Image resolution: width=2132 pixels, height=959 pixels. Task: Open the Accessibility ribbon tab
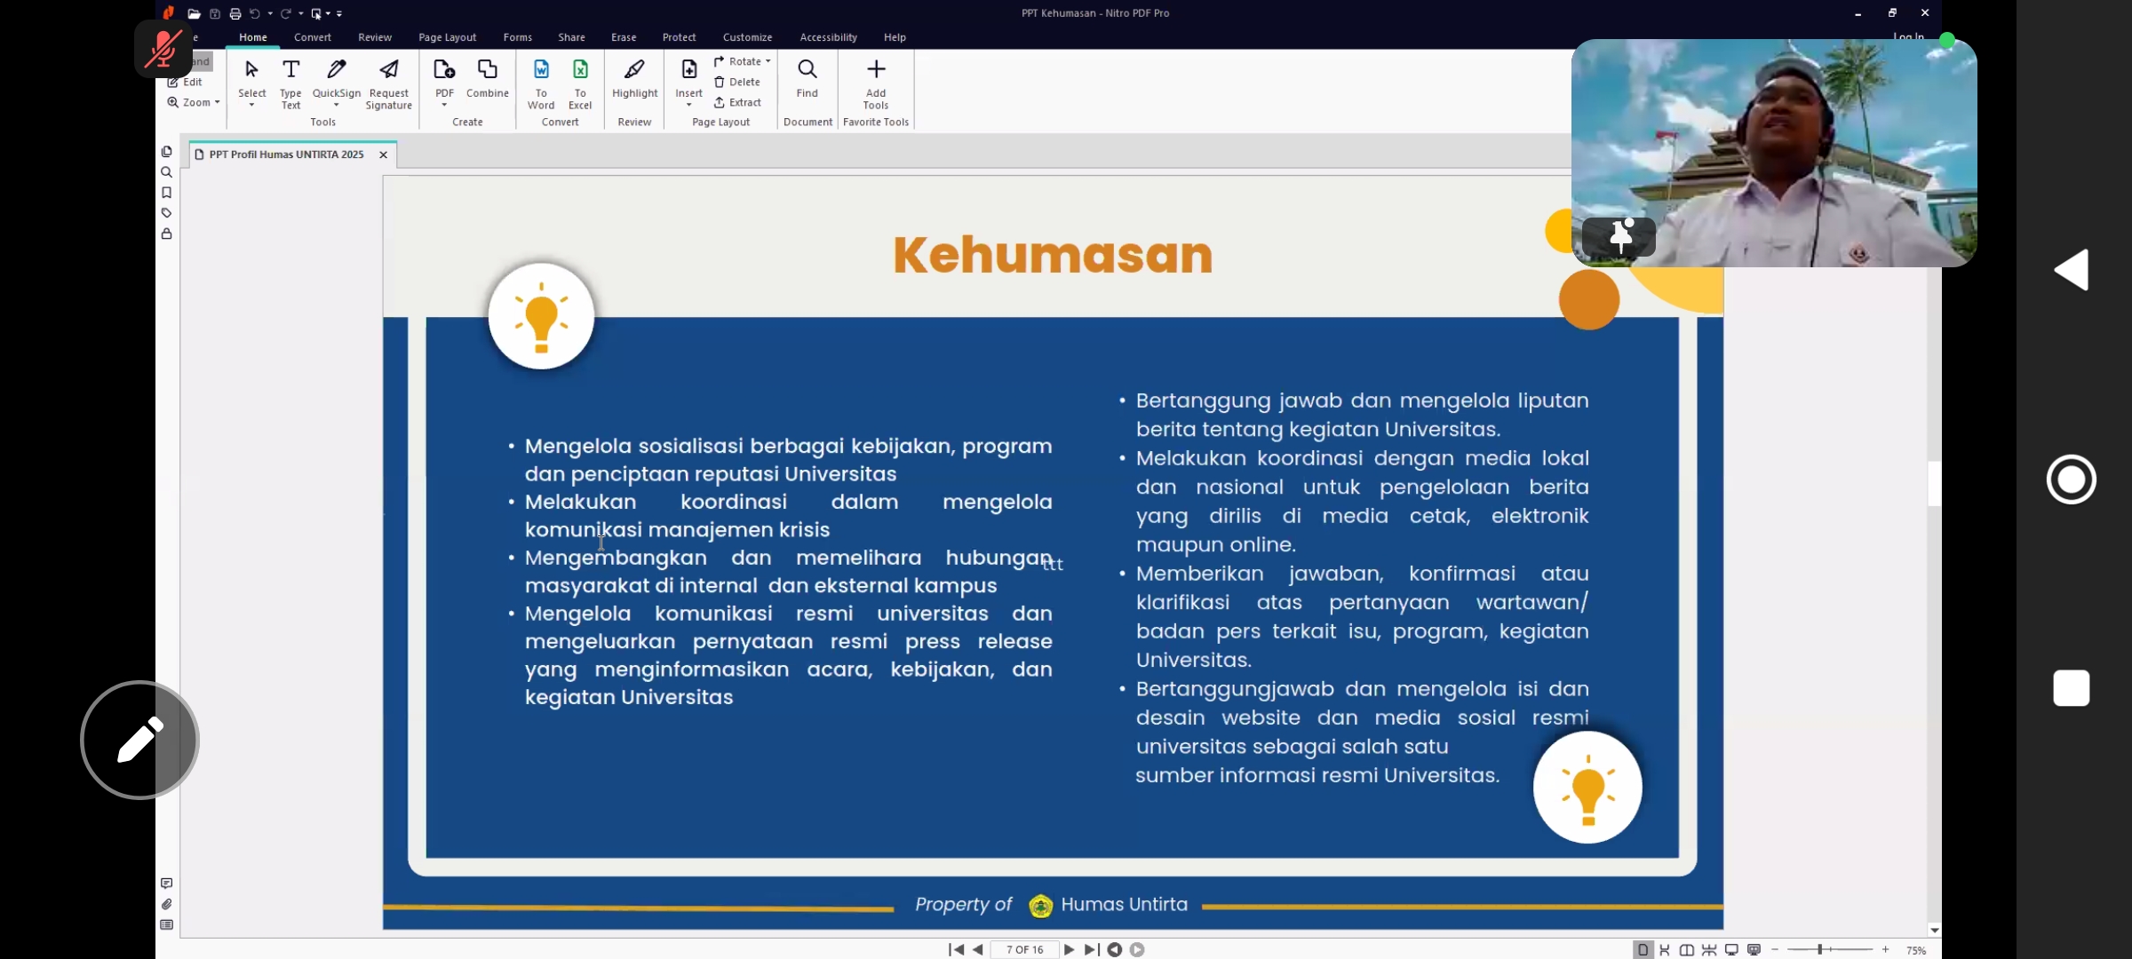(828, 37)
